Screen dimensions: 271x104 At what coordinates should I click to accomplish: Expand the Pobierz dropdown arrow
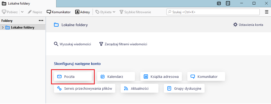coord(22,12)
